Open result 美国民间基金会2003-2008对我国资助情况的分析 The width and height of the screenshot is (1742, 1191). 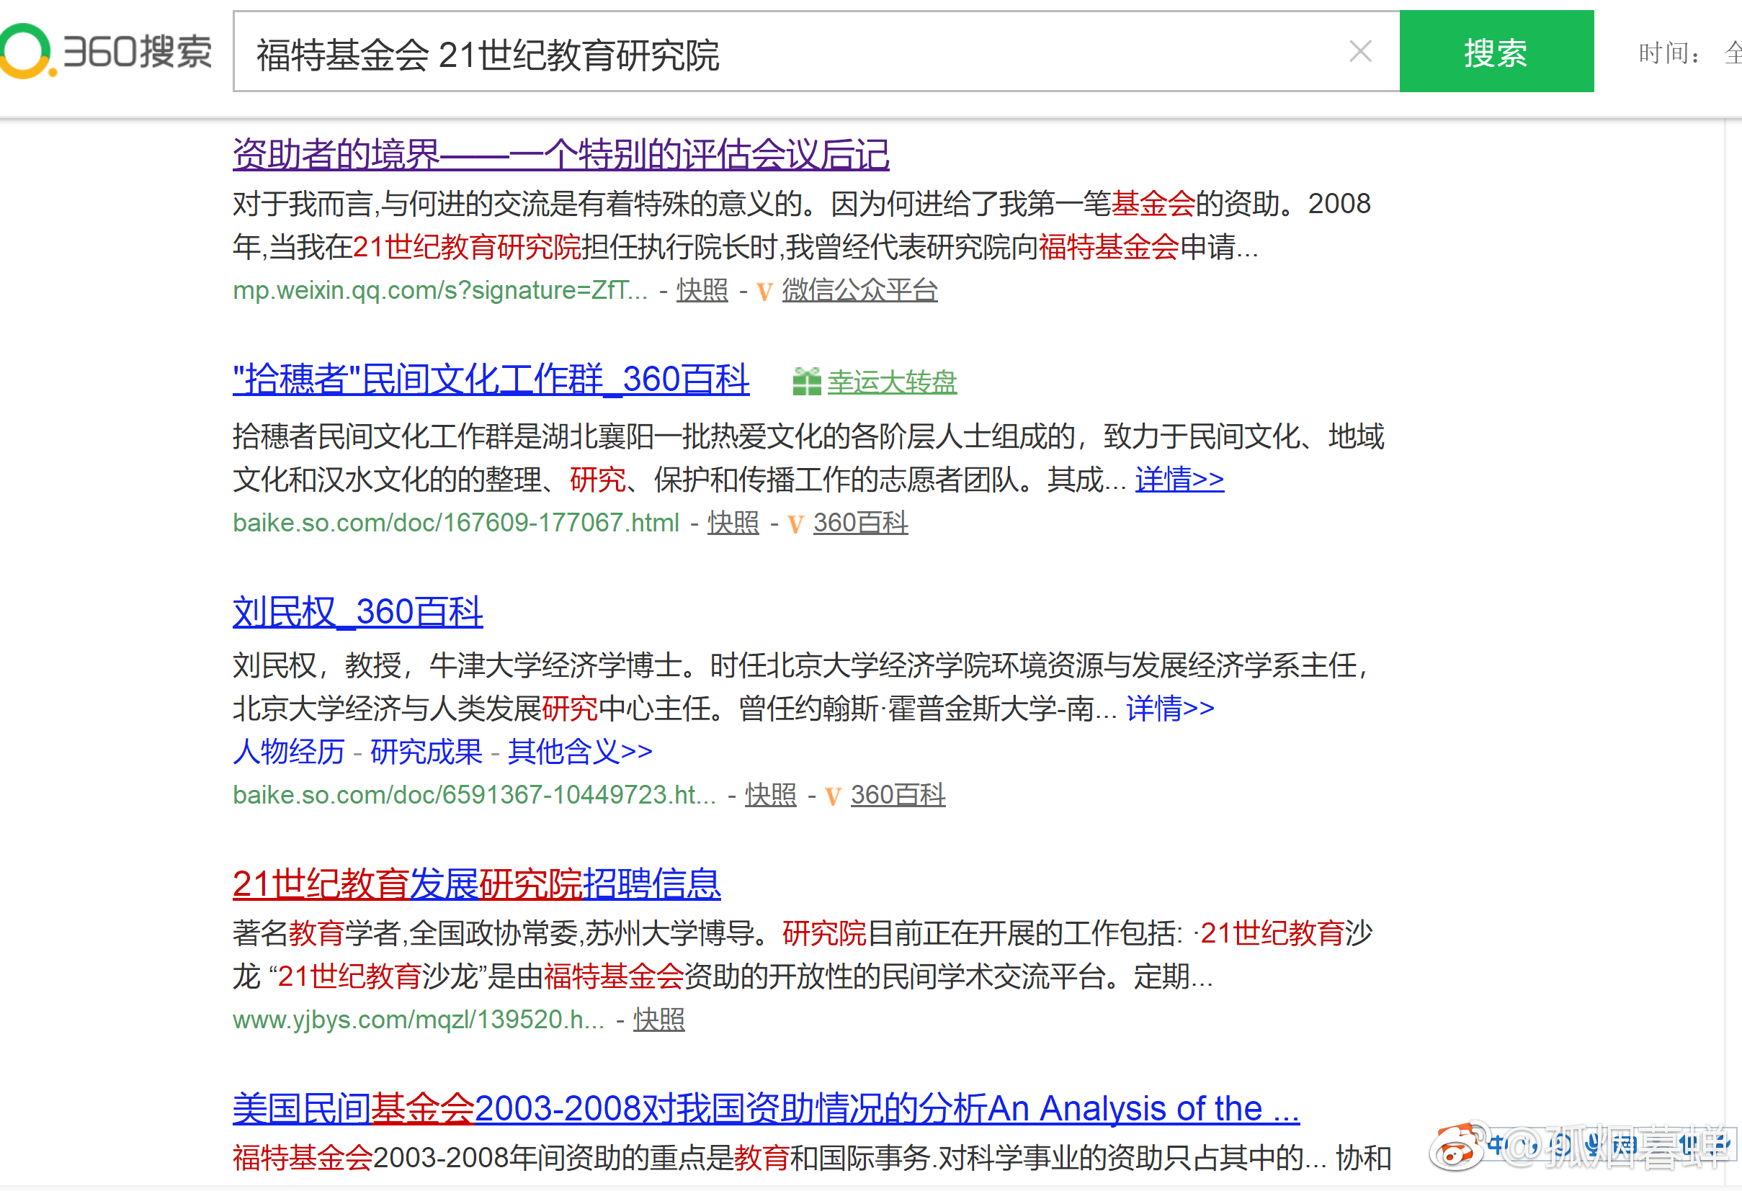[766, 1109]
